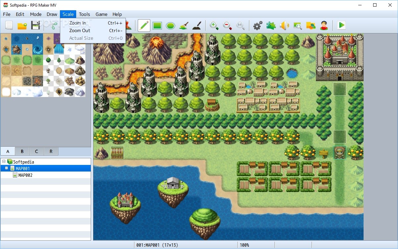Open the Game menu
The width and height of the screenshot is (398, 249).
(101, 14)
